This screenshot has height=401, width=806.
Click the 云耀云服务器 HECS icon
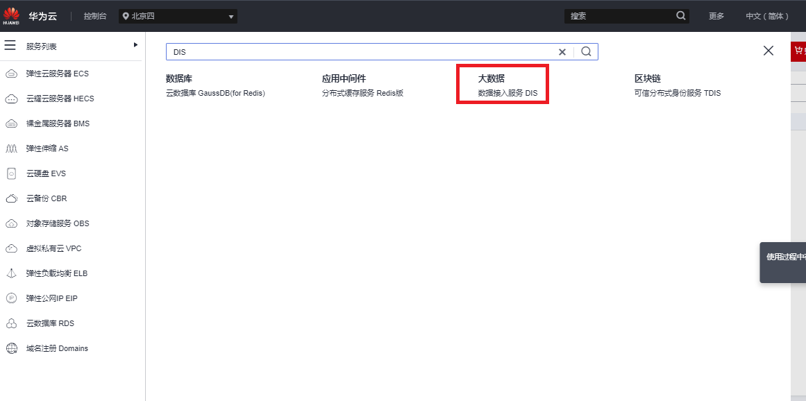(x=11, y=99)
